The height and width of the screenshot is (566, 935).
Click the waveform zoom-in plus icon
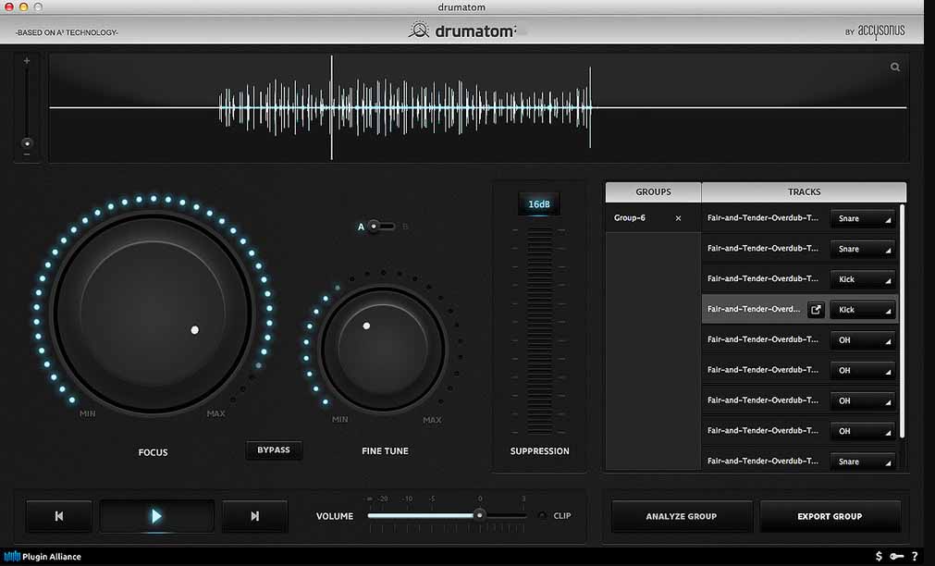[x=26, y=61]
